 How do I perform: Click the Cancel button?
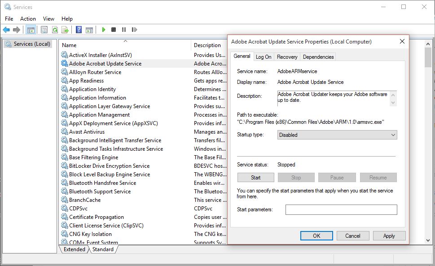tap(352, 236)
